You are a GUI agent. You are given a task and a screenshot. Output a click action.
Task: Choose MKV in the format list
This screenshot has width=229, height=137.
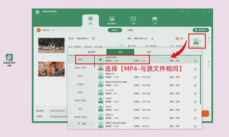tap(80, 92)
